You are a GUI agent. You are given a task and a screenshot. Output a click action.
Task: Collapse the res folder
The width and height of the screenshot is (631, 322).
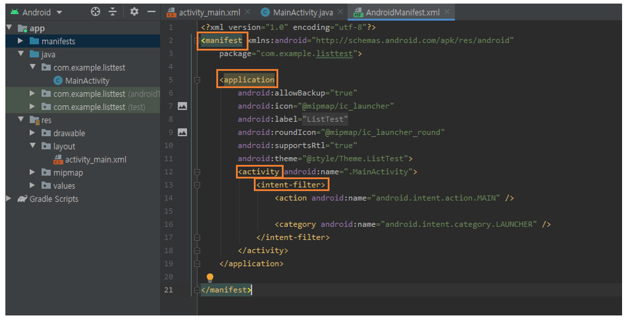coord(21,120)
